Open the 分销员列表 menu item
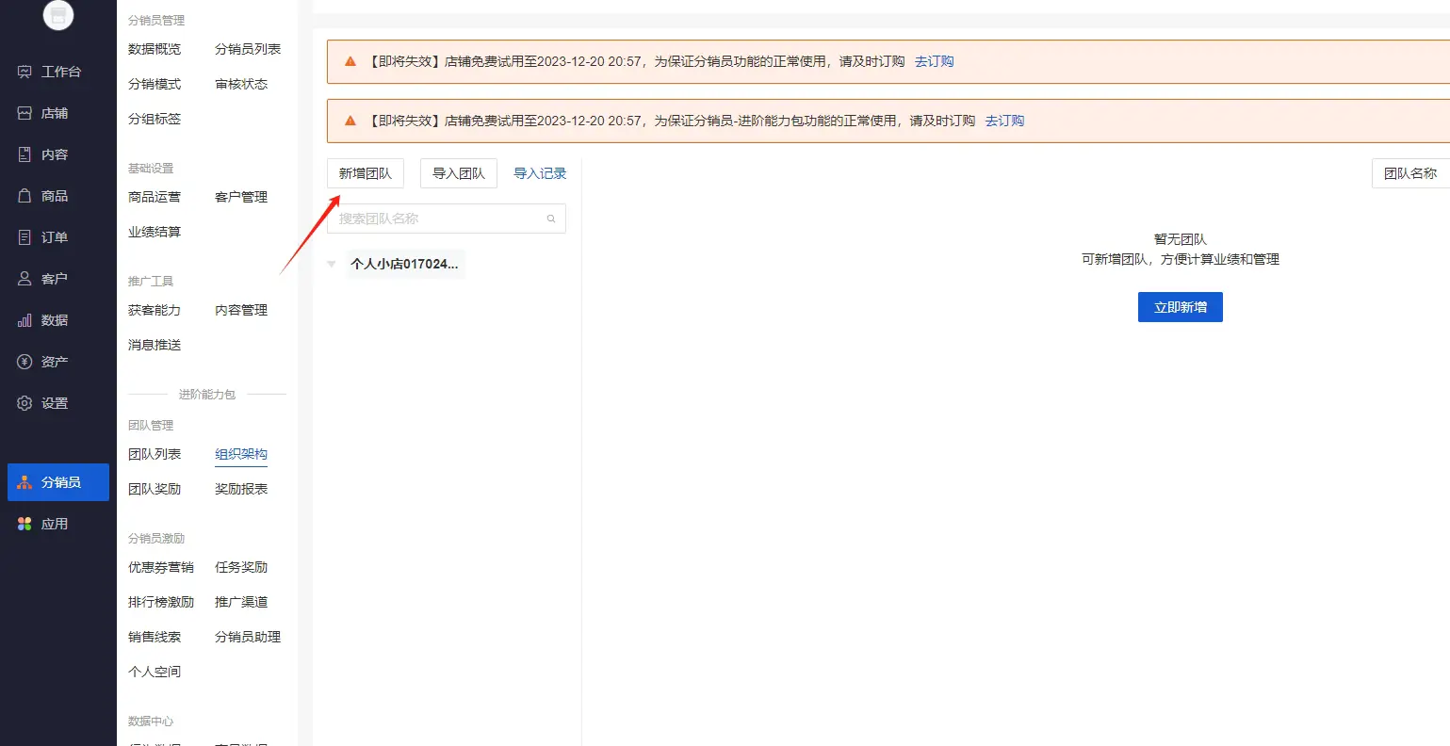1450x746 pixels. pyautogui.click(x=248, y=49)
